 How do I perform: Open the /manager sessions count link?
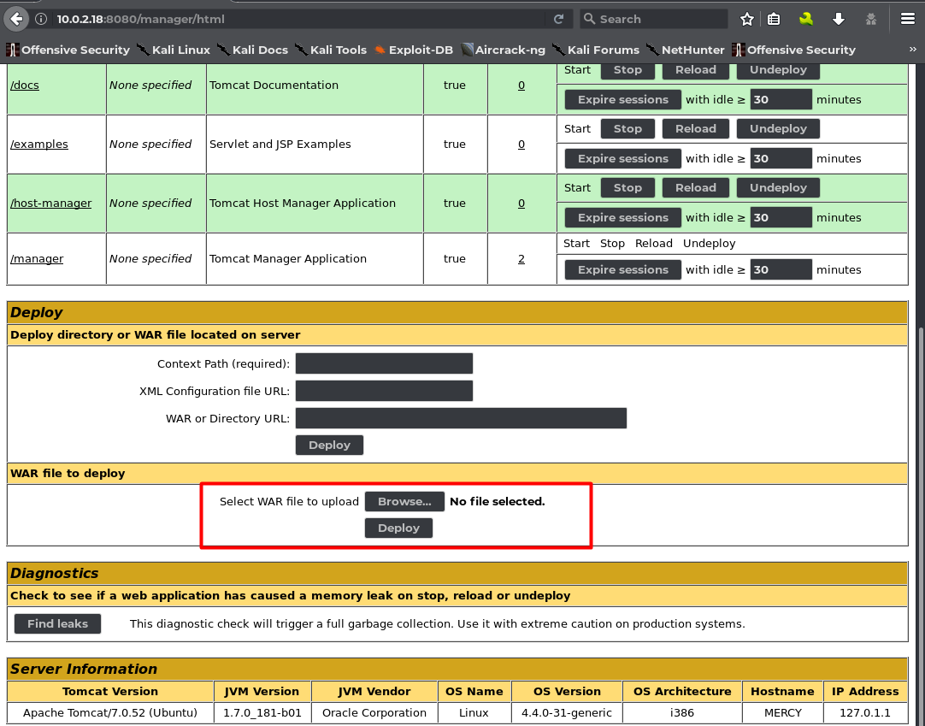(521, 259)
